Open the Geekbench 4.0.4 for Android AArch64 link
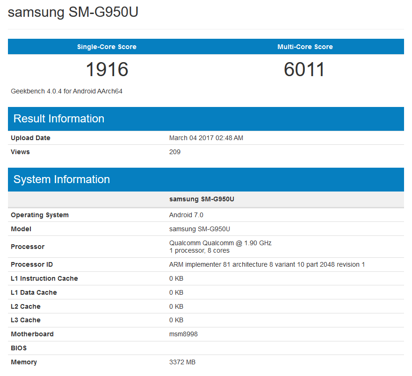The width and height of the screenshot is (412, 376). click(66, 91)
